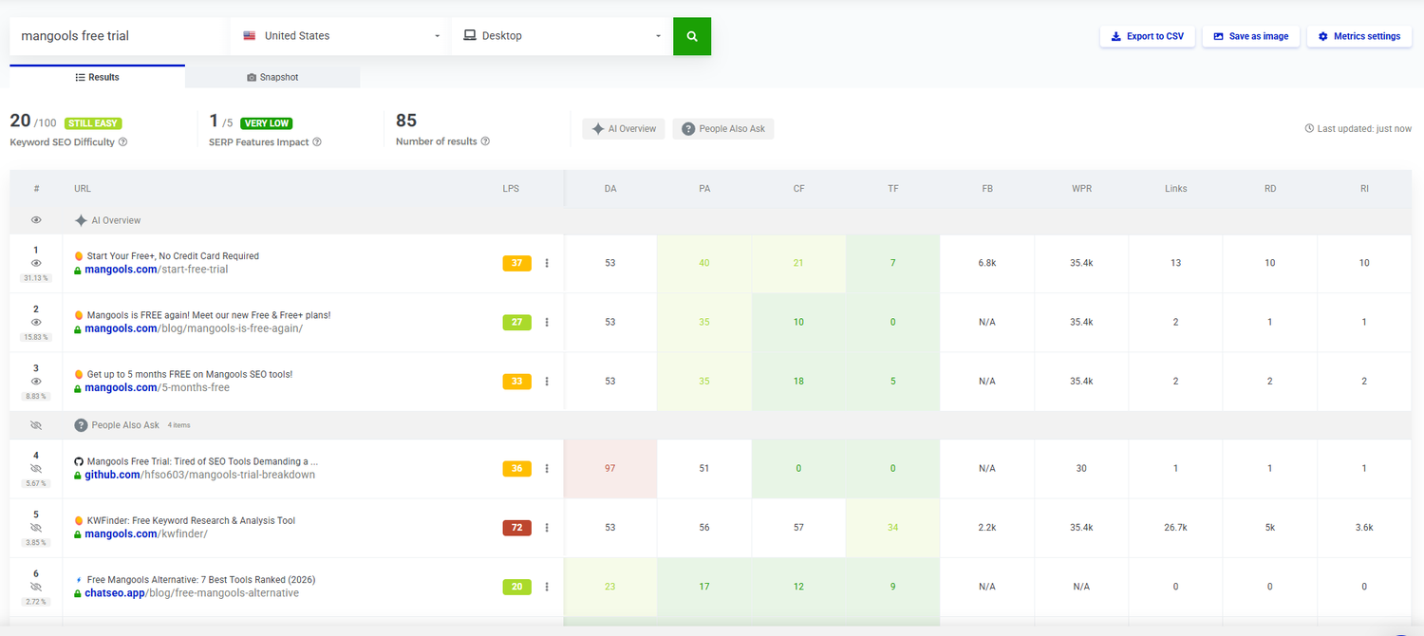This screenshot has height=636, width=1424.
Task: Click the STILL EASY difficulty badge
Action: (94, 123)
